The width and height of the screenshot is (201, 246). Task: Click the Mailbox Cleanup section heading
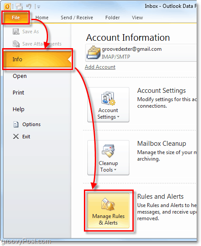[162, 144]
